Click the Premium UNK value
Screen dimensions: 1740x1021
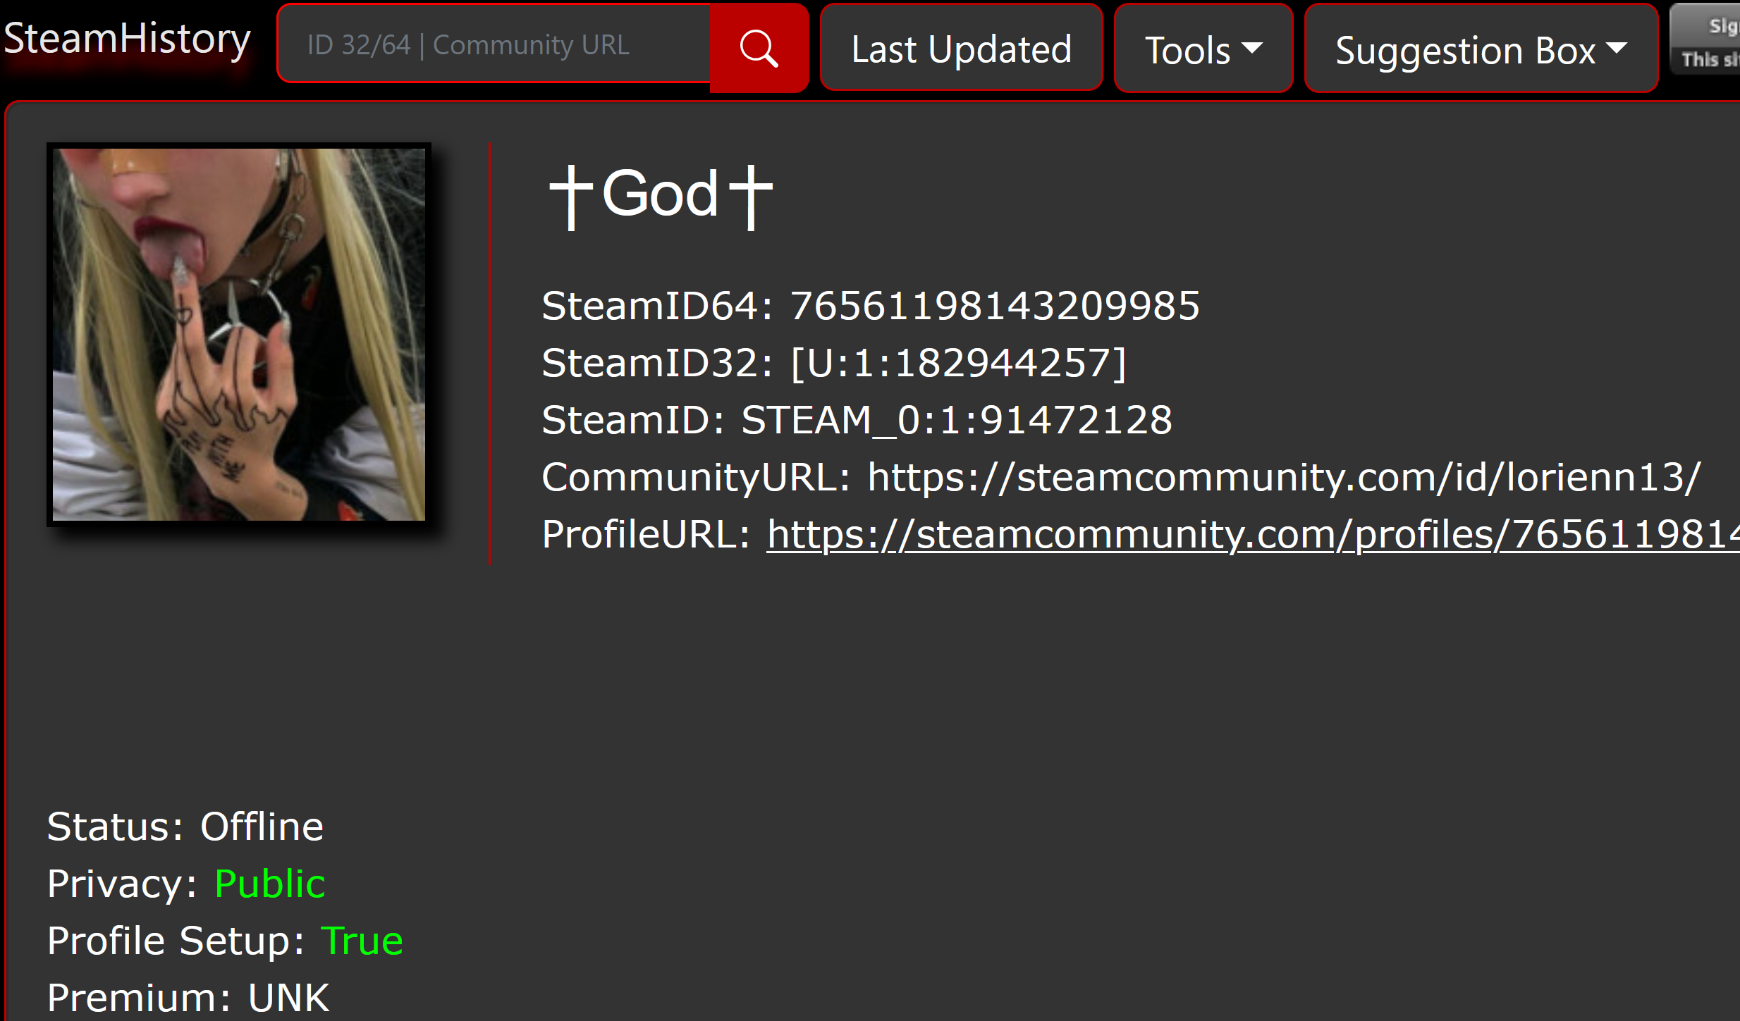point(288,998)
